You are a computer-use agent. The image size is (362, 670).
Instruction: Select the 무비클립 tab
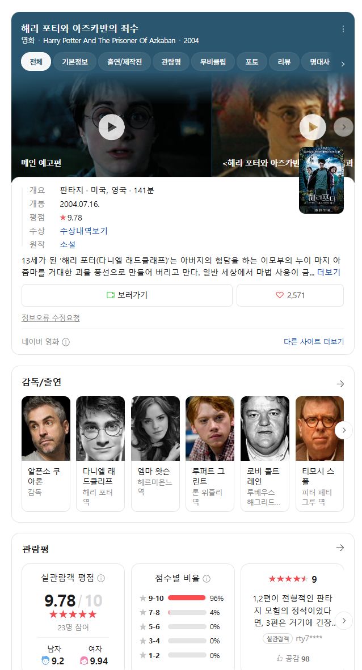[x=213, y=62]
